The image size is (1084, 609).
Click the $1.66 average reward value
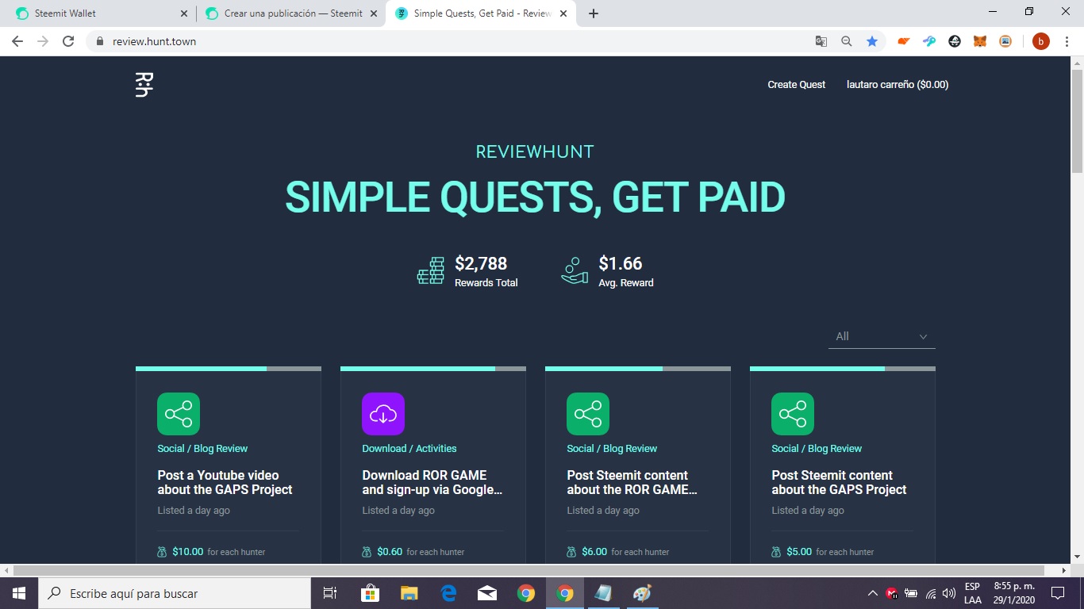[x=621, y=263]
